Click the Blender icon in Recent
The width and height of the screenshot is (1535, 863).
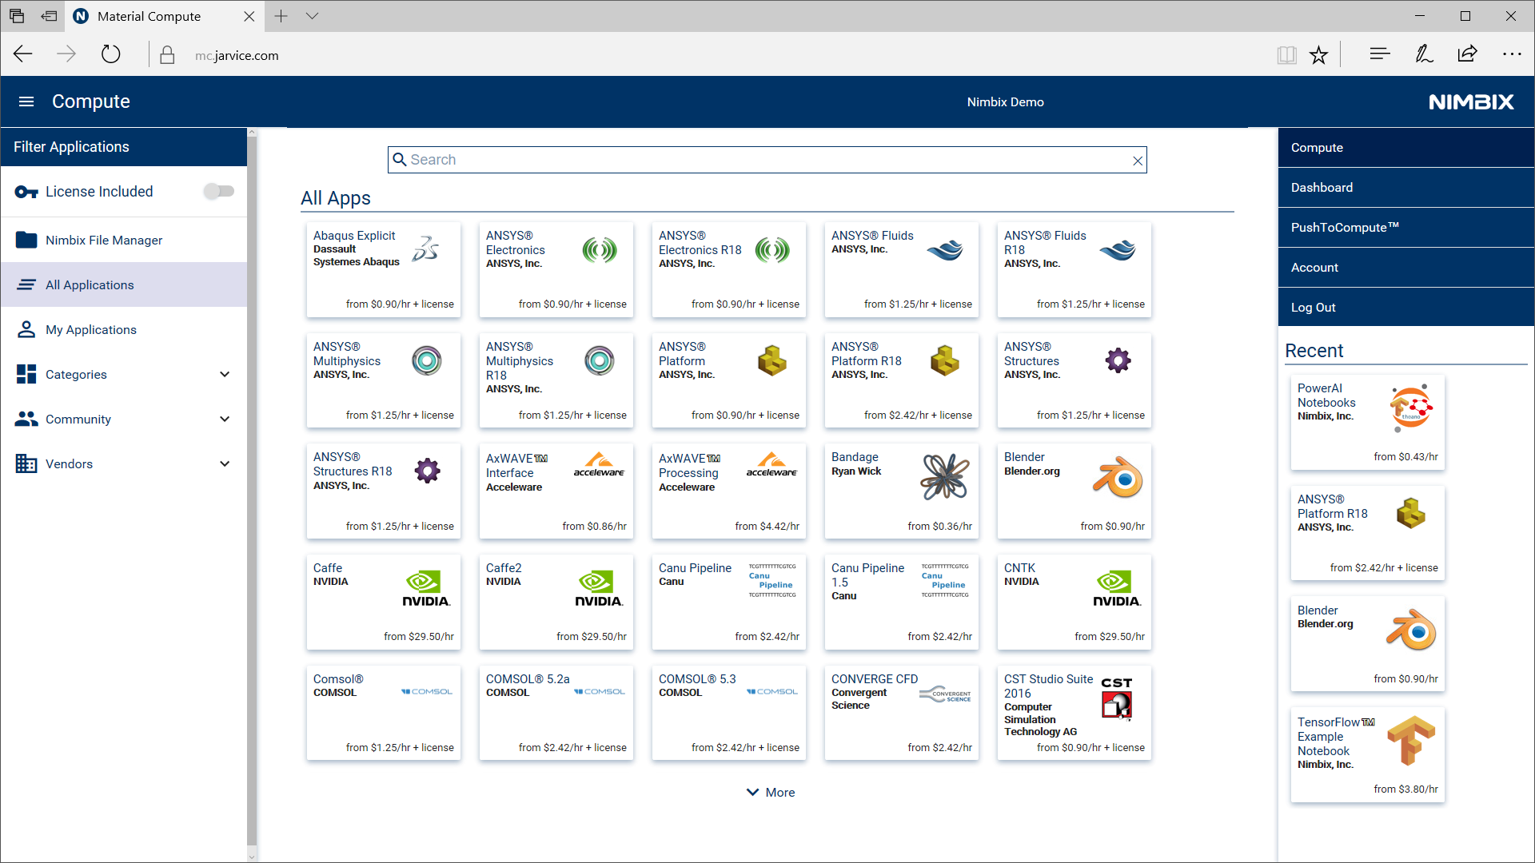[1411, 630]
